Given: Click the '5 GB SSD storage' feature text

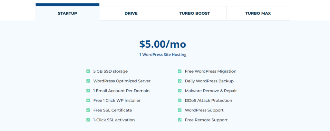Looking at the screenshot, I should click(111, 71).
